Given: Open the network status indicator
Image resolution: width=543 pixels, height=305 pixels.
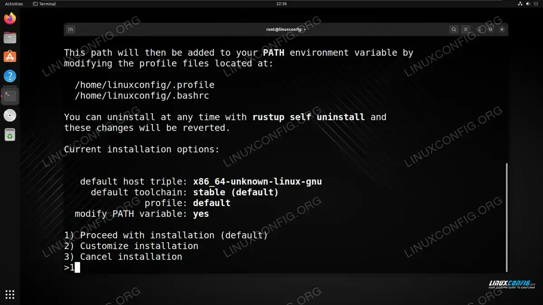Looking at the screenshot, I should (520, 4).
